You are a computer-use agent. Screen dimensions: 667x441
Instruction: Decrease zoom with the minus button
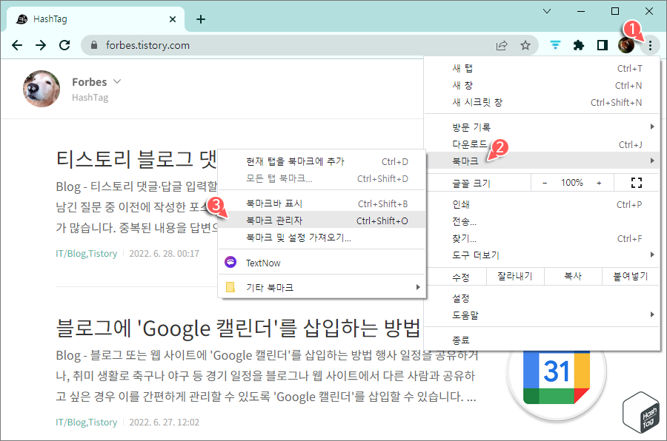(545, 183)
